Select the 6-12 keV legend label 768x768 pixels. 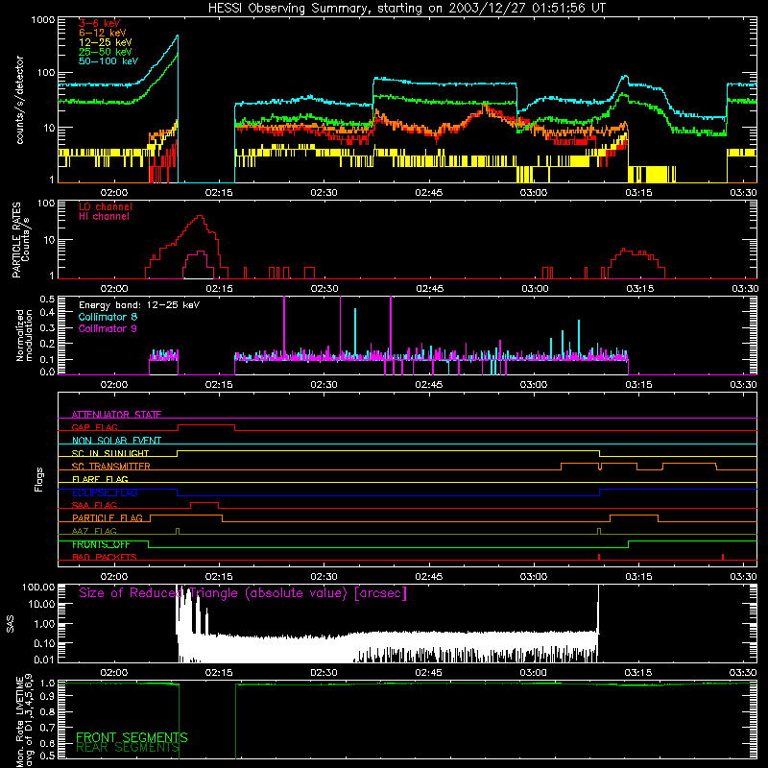[103, 33]
